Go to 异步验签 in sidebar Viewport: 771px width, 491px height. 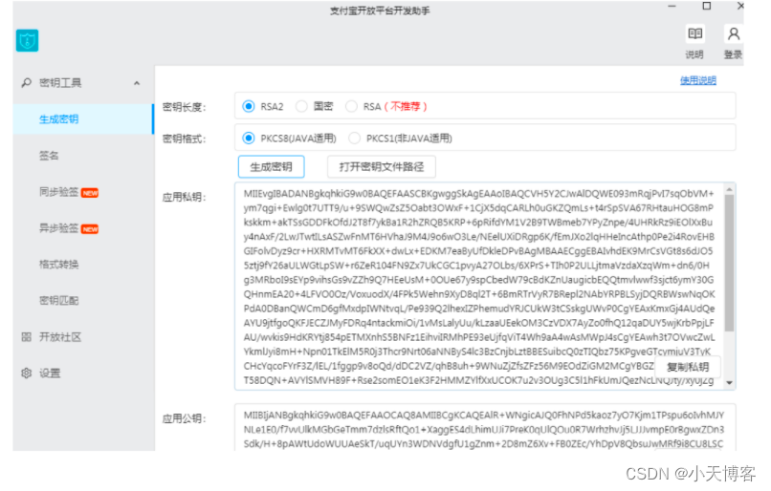point(59,228)
